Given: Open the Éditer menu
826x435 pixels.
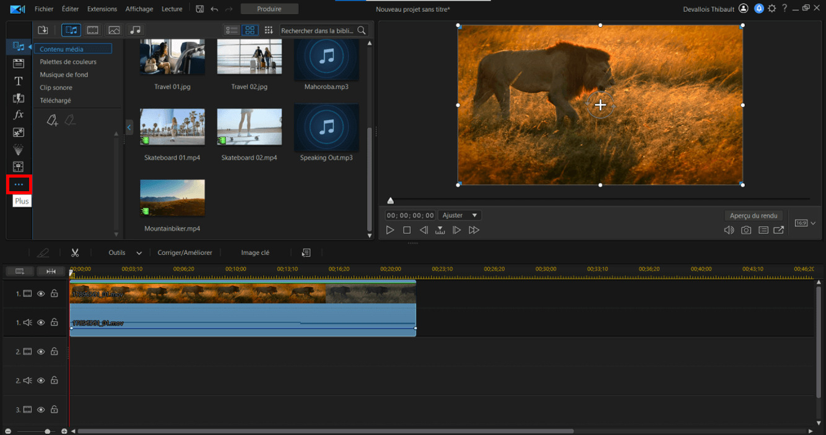Looking at the screenshot, I should (x=71, y=9).
